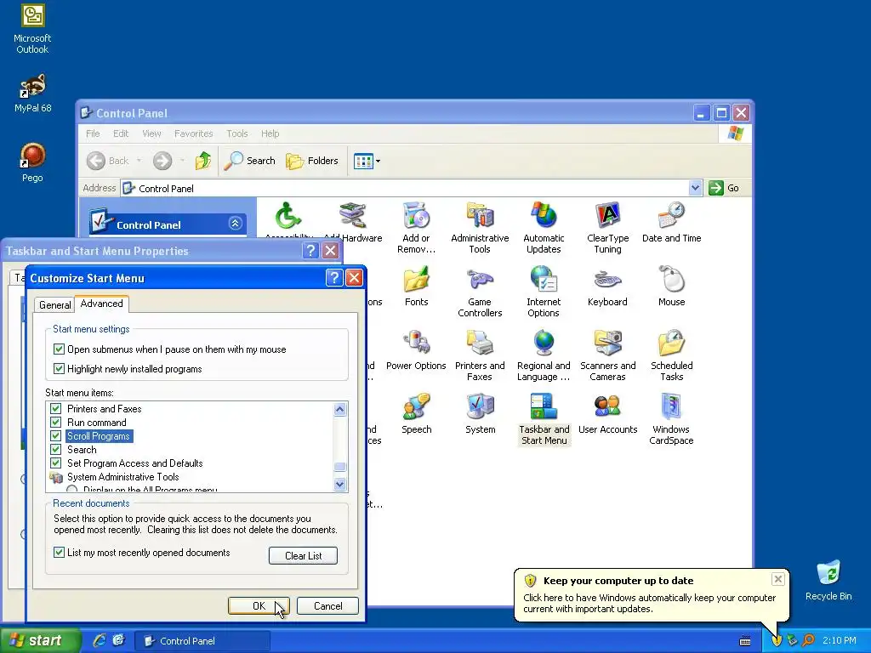
Task: Click scroll up arrow in items list
Action: point(340,410)
